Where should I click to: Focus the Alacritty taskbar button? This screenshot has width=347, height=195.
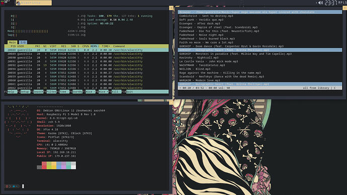(x=34, y=3)
